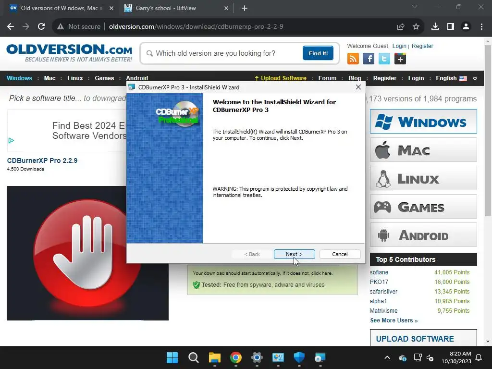The height and width of the screenshot is (369, 492).
Task: Open the Settings gear in taskbar
Action: tap(257, 357)
